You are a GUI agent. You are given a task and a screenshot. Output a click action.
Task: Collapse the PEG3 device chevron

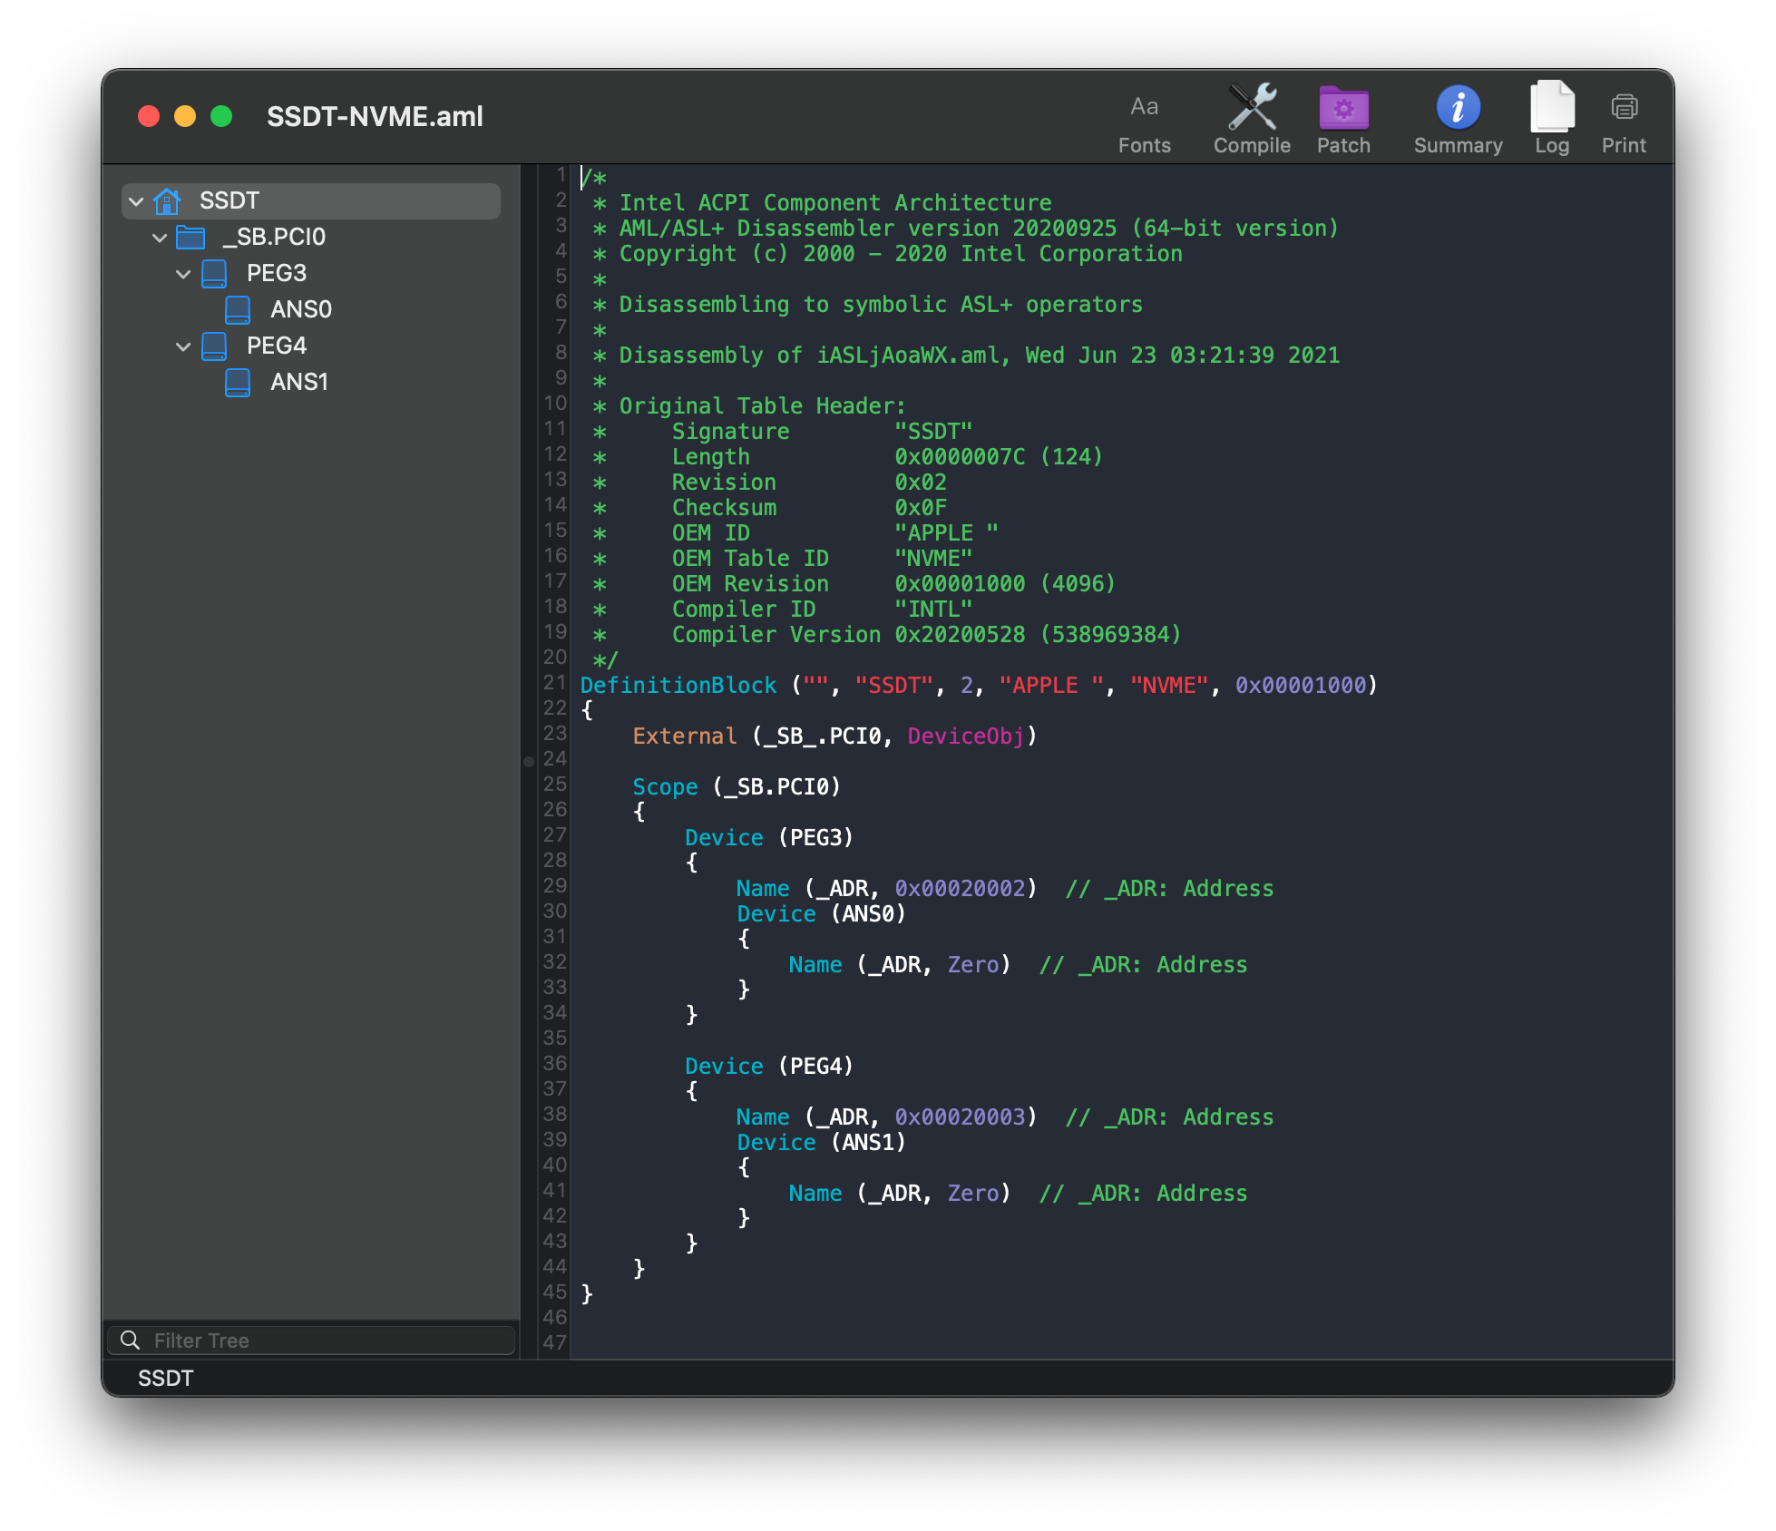point(183,274)
